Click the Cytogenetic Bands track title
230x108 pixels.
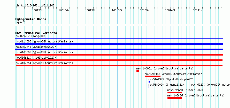31,19
